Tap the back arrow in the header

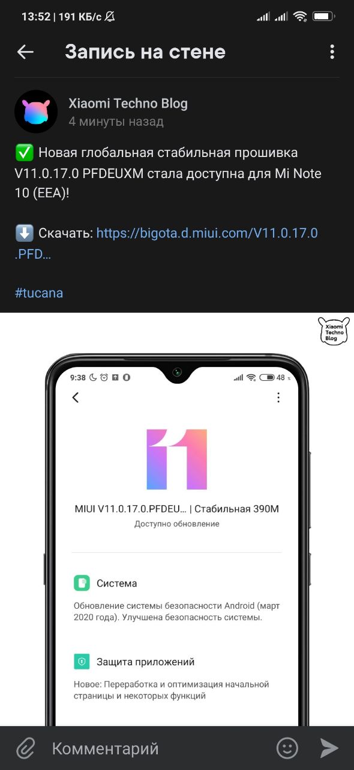point(25,52)
